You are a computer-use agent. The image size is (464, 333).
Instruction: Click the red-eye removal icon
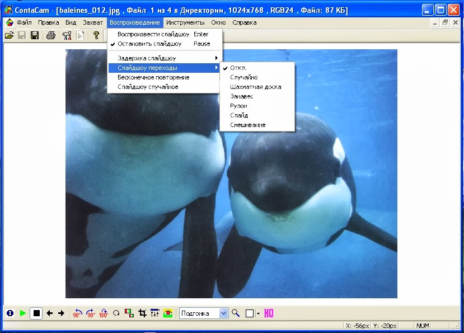click(x=168, y=313)
